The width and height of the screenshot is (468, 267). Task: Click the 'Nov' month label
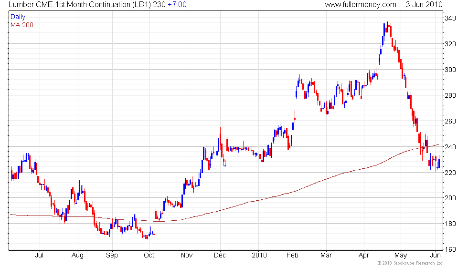tap(187, 256)
